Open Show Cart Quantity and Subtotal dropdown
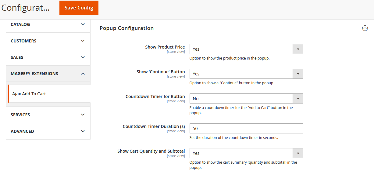374x171 pixels. point(246,153)
